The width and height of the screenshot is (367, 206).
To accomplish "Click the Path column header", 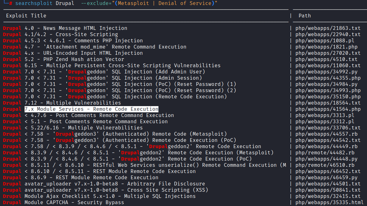I will [x=304, y=16].
